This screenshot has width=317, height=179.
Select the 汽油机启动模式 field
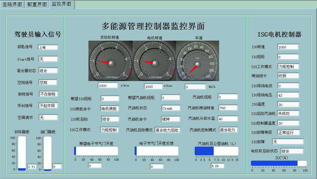coord(167,130)
